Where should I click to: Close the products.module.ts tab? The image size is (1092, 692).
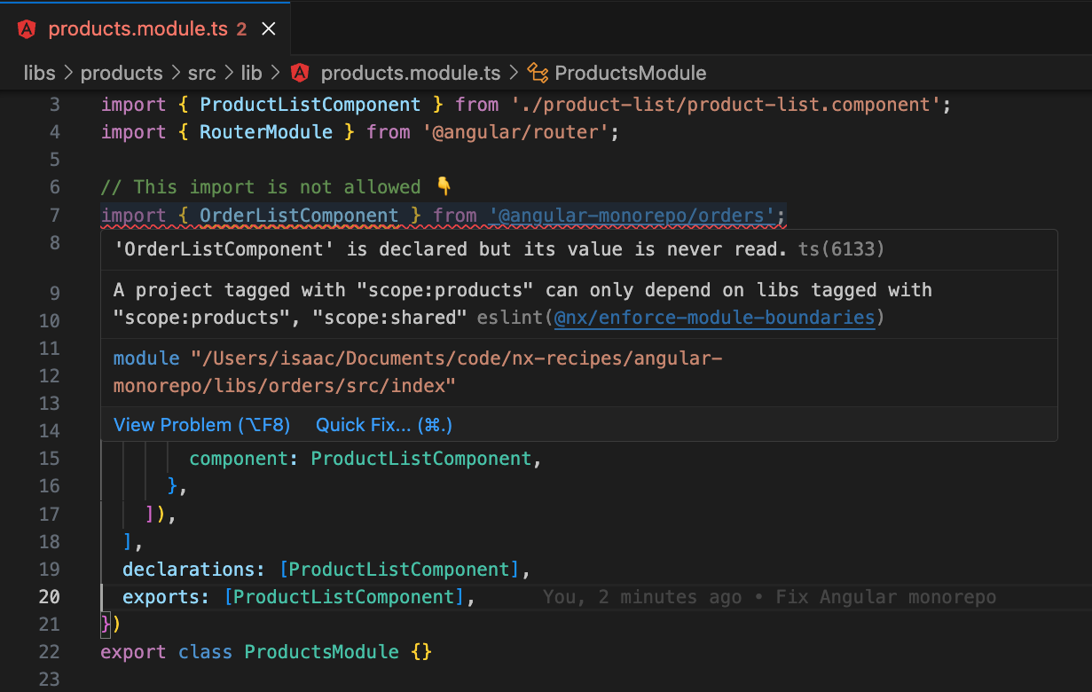269,28
